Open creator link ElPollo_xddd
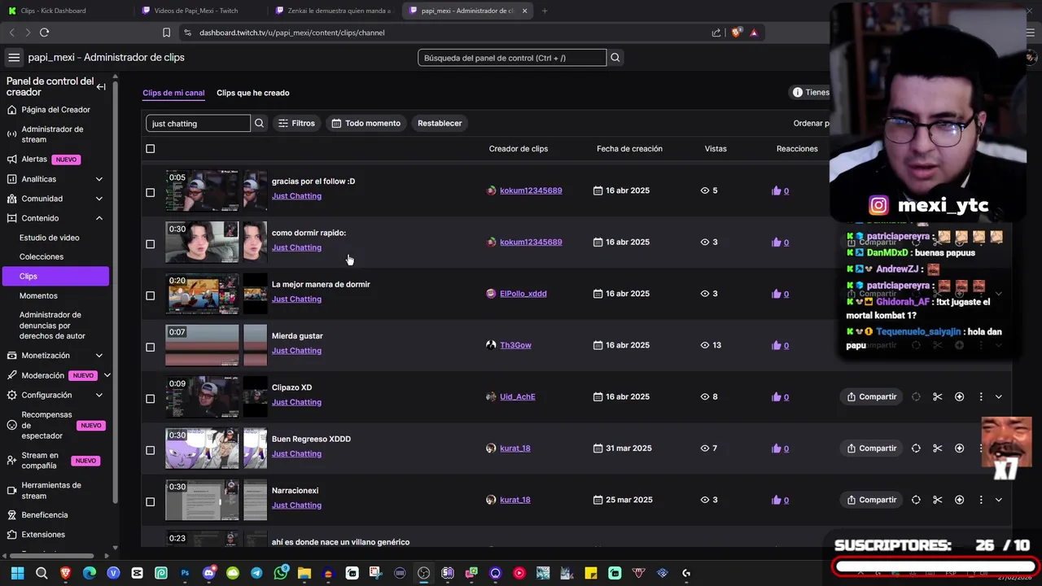Screen dimensions: 1042x586 [x=523, y=294]
